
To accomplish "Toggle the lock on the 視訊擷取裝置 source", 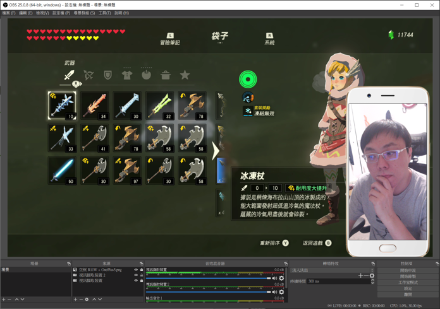I will point(141,281).
